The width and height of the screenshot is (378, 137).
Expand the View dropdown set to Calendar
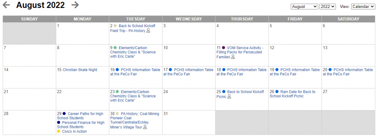click(363, 6)
